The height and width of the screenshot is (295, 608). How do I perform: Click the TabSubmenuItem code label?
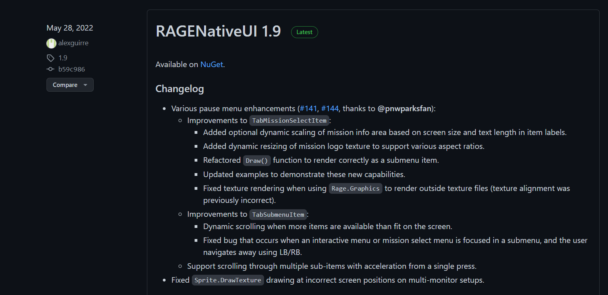(x=278, y=215)
